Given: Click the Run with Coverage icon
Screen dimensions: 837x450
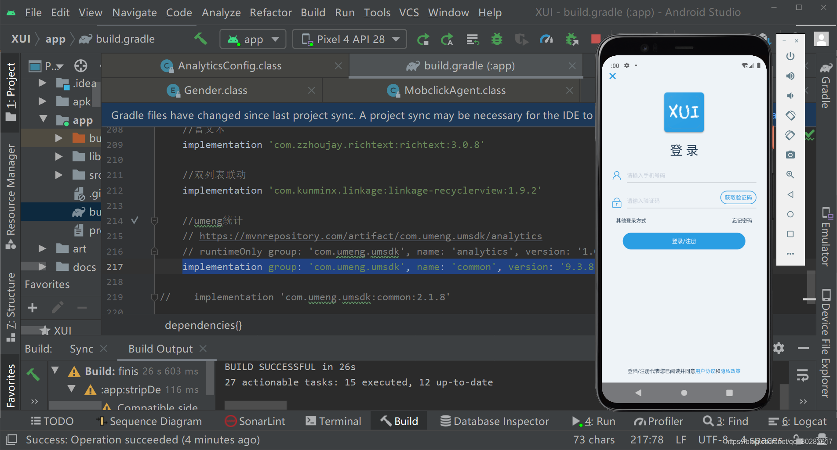Looking at the screenshot, I should pyautogui.click(x=521, y=40).
